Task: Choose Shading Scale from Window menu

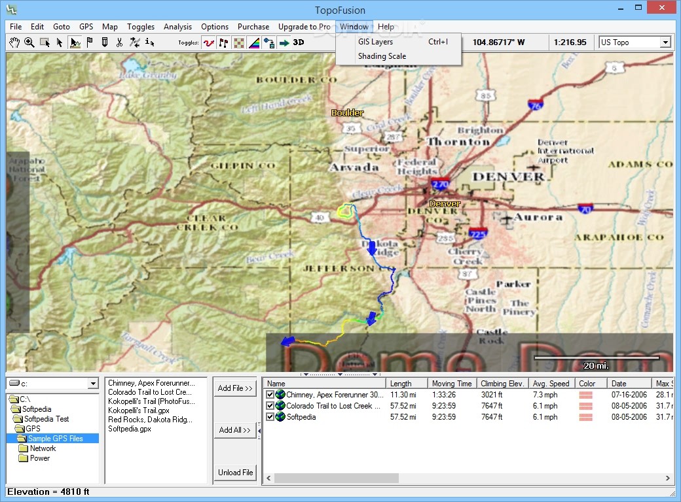Action: click(x=398, y=56)
